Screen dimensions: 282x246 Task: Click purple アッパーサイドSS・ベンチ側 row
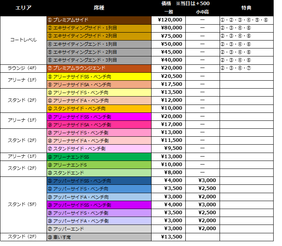(99, 205)
